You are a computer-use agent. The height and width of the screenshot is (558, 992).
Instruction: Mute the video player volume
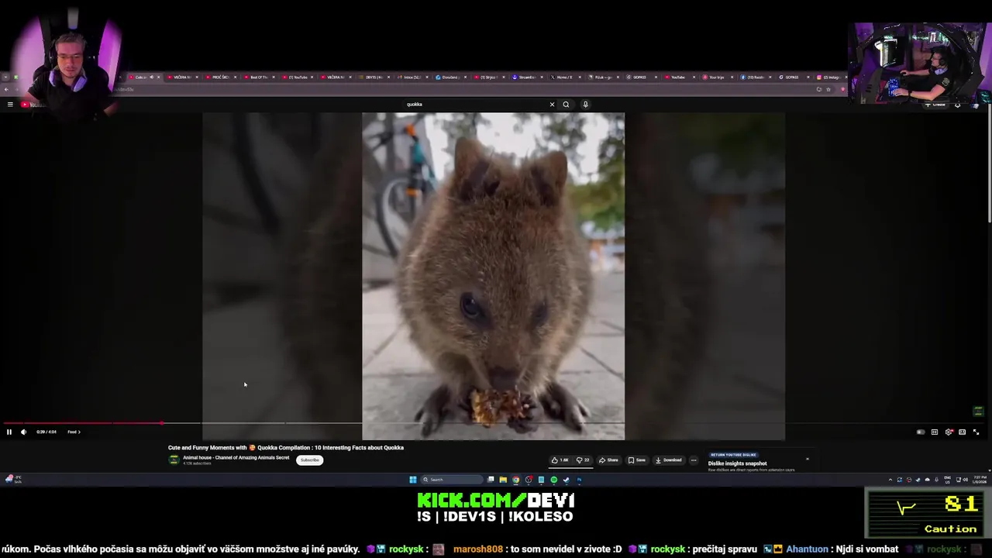(23, 432)
